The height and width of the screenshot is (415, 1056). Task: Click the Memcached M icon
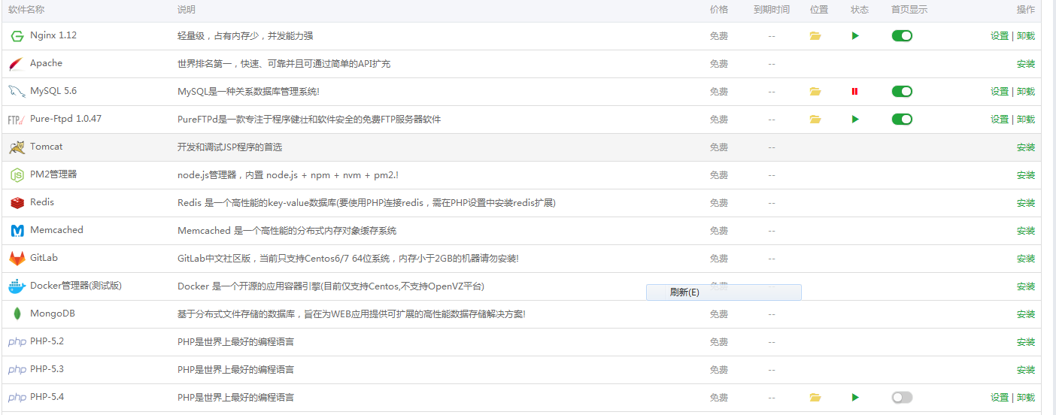[x=17, y=231]
